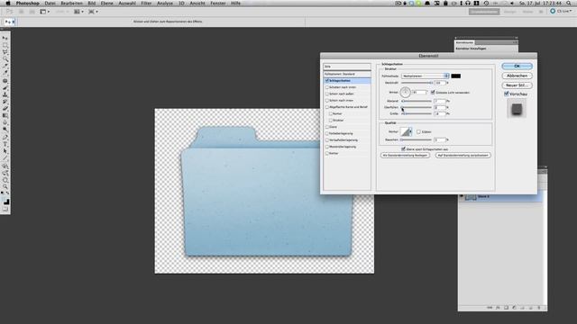Open Spotlight search in menu bar
This screenshot has height=324, width=577.
click(x=569, y=3)
